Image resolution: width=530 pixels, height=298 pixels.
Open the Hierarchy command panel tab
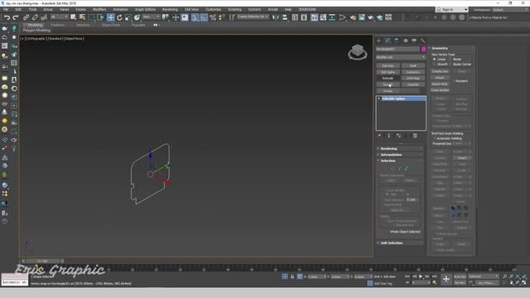(x=397, y=41)
